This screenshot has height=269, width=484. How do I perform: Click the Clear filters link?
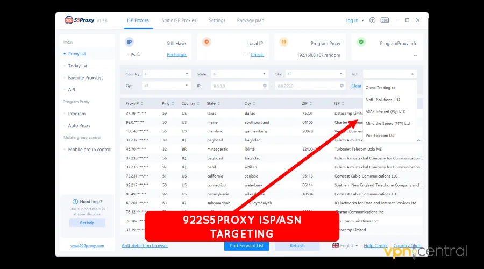(356, 86)
